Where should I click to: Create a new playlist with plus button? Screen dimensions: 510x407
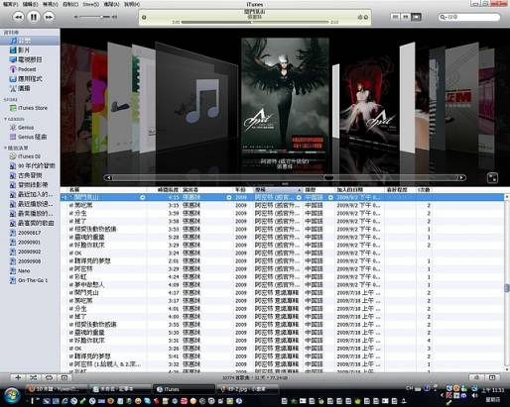pyautogui.click(x=18, y=377)
